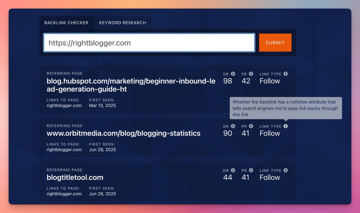360x213 pixels.
Task: Click DR info icon in orbitmedia row
Action: [x=233, y=126]
